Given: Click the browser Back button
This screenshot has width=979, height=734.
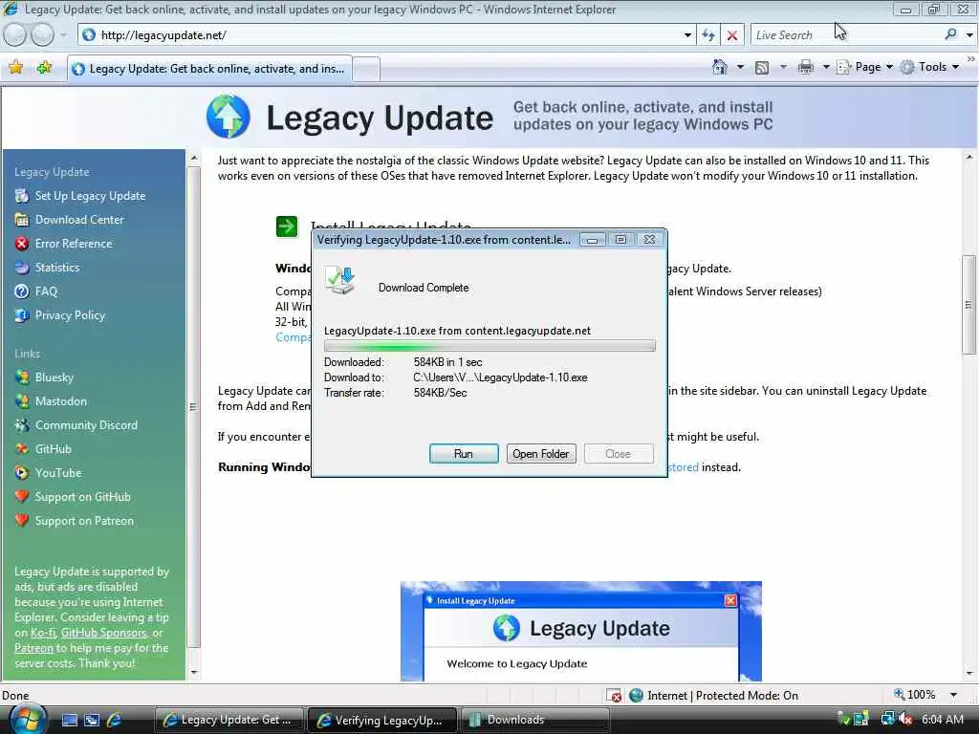Looking at the screenshot, I should coord(15,35).
